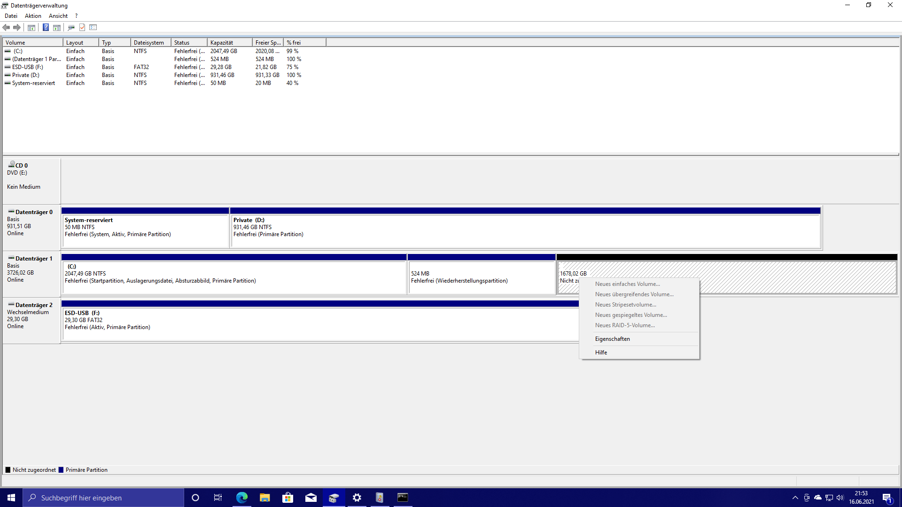Open the Ansicht menu
The image size is (902, 507).
coord(58,16)
